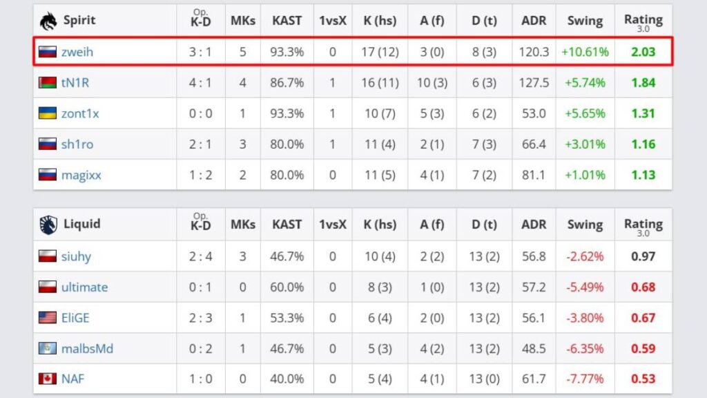Viewport: 707px width, 398px height.
Task: Sort Spirit table by ADR header
Action: tap(534, 21)
